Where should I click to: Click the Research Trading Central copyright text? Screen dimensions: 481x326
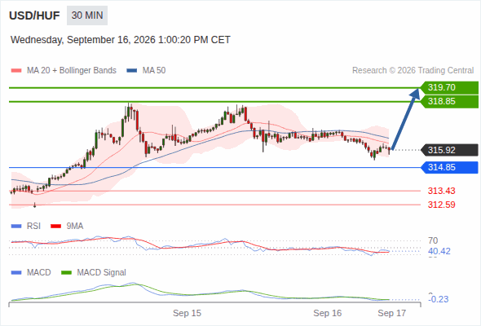[413, 71]
